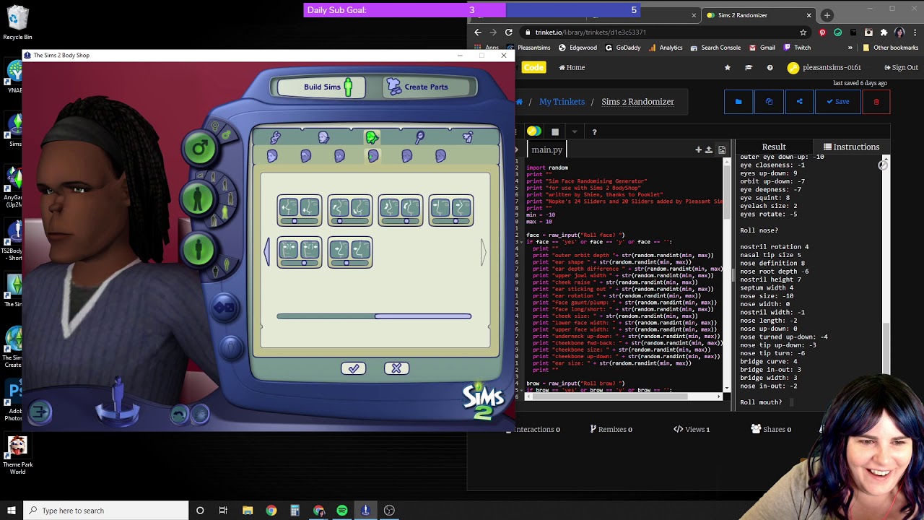Click the undo arrow button
Screen dimensions: 924x520
click(180, 414)
